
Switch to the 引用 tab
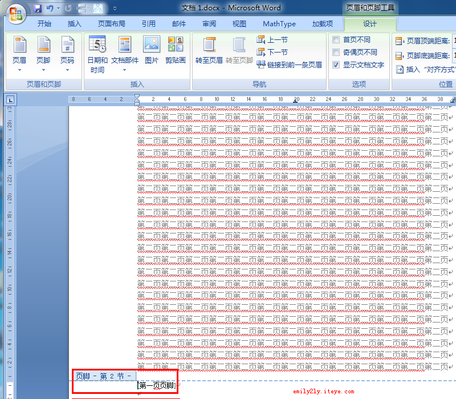pos(149,23)
